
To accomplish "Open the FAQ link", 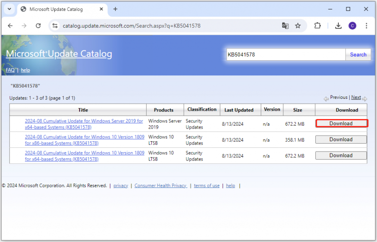I will point(10,70).
